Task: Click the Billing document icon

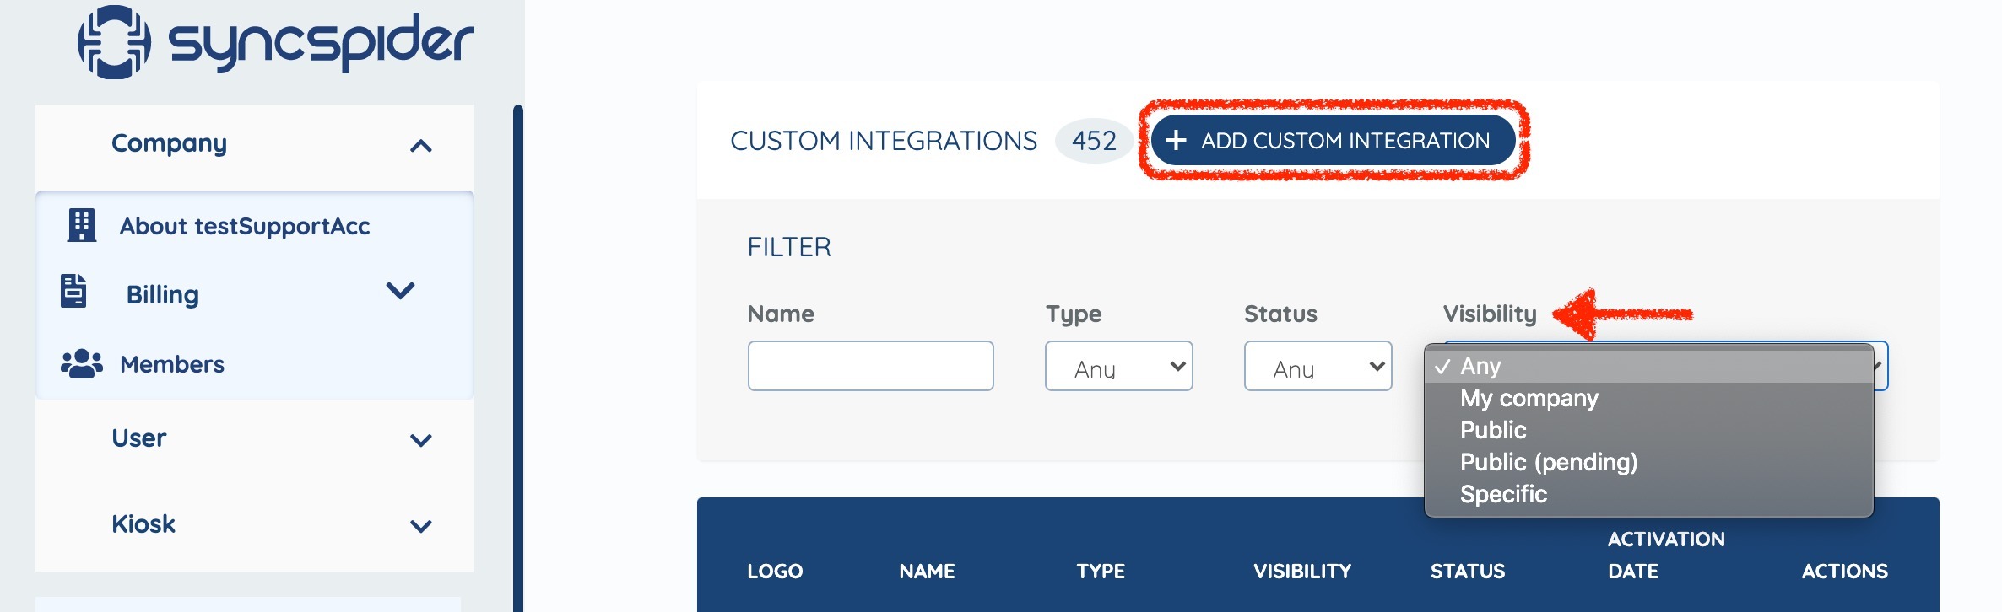Action: [x=73, y=291]
